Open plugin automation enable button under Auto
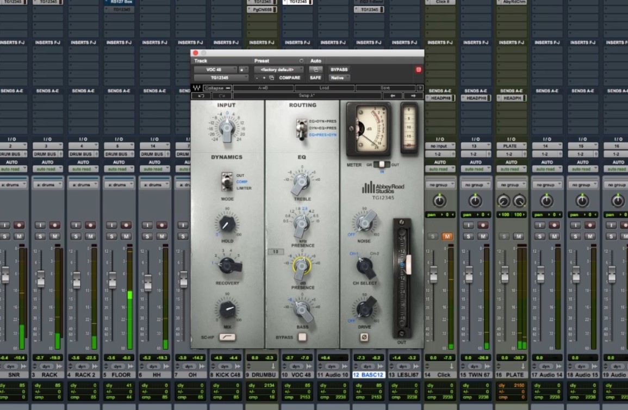The image size is (628, 410). point(315,70)
